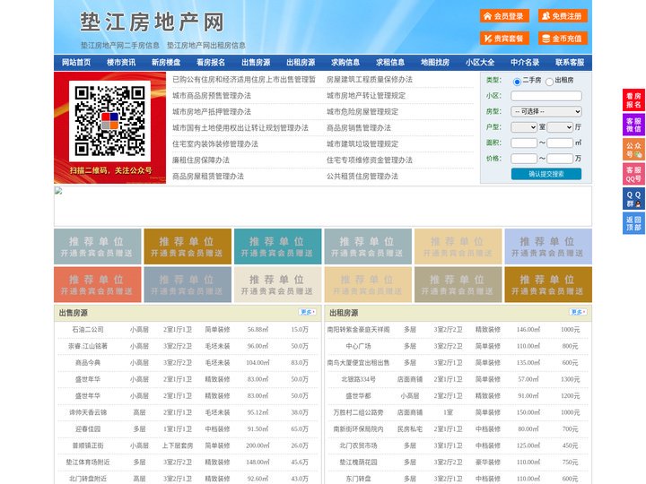Click 更多 in 出售房源 header
646x484 pixels.
pos(308,313)
